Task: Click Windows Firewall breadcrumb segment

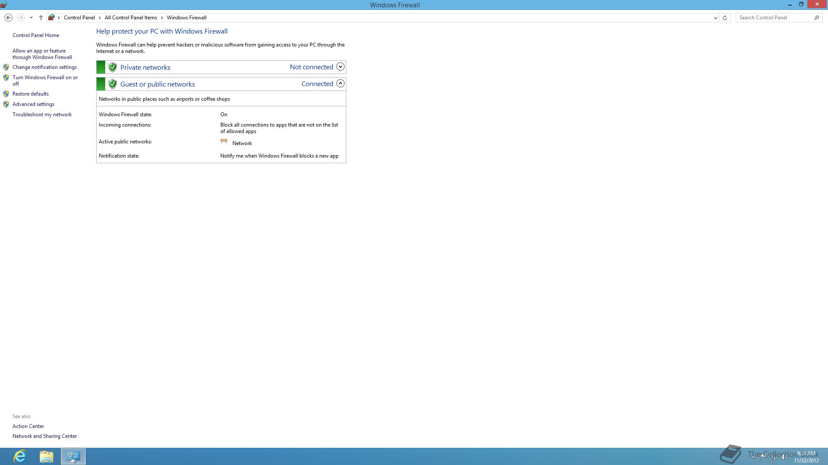Action: point(187,18)
